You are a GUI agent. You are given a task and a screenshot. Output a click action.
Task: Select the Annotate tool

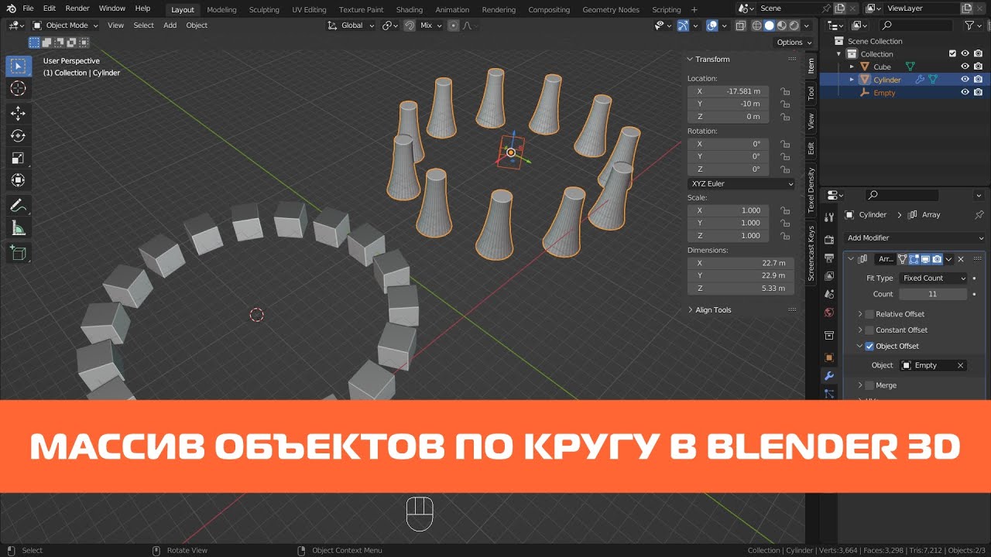(x=18, y=206)
